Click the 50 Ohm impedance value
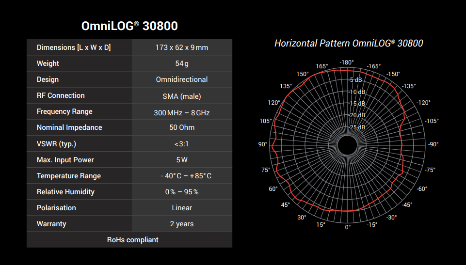The width and height of the screenshot is (466, 265). (x=182, y=127)
